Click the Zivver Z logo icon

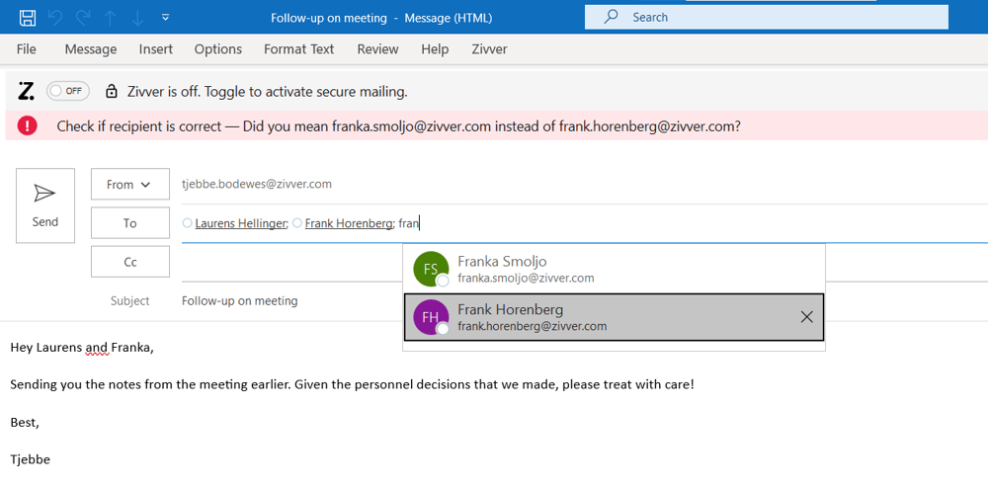click(x=26, y=91)
